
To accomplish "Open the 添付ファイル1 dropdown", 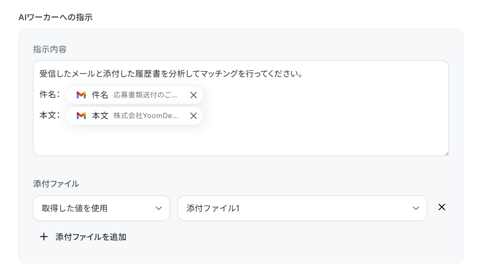I will pyautogui.click(x=302, y=208).
